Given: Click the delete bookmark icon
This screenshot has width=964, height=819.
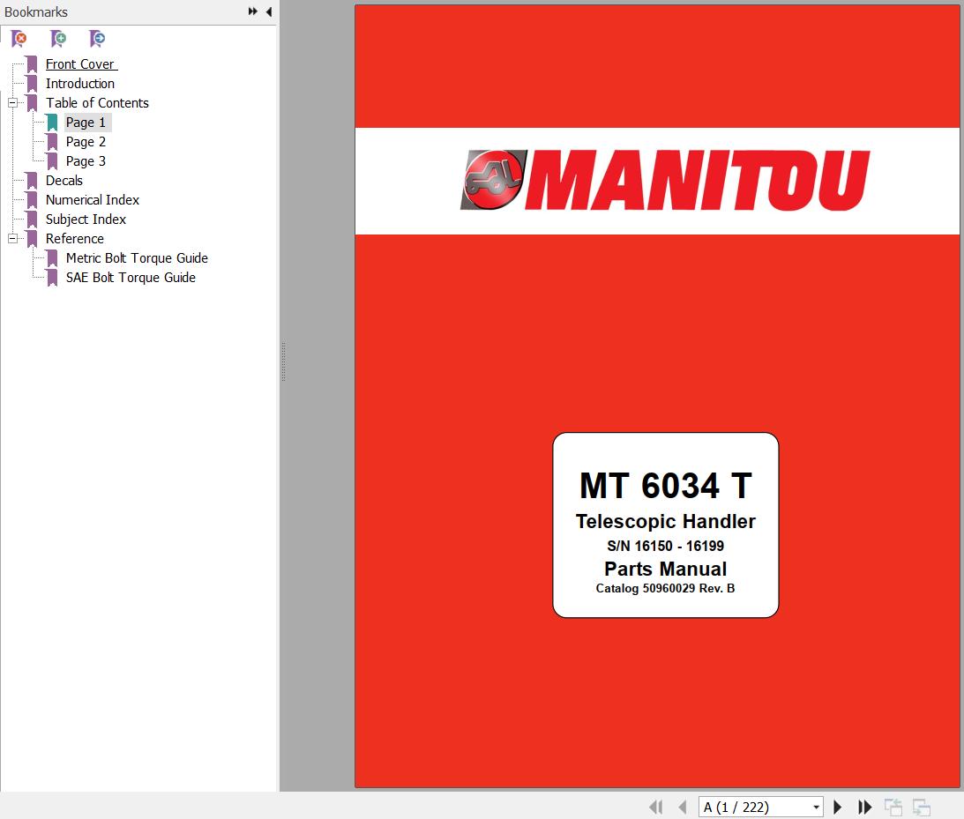Looking at the screenshot, I should (19, 39).
